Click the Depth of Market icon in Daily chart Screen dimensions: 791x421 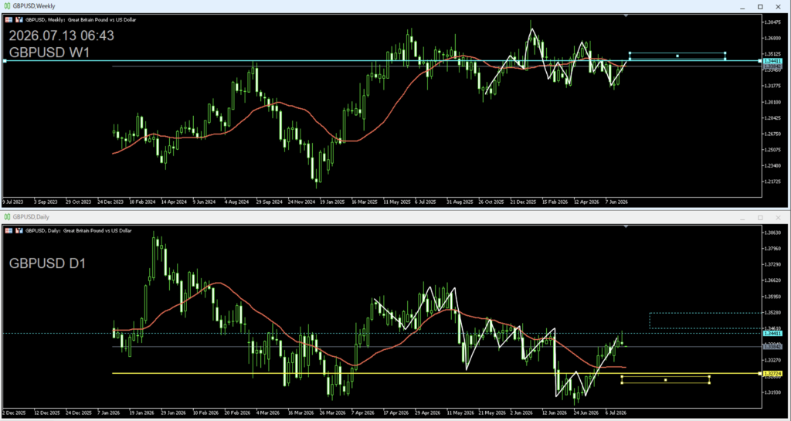(9, 230)
